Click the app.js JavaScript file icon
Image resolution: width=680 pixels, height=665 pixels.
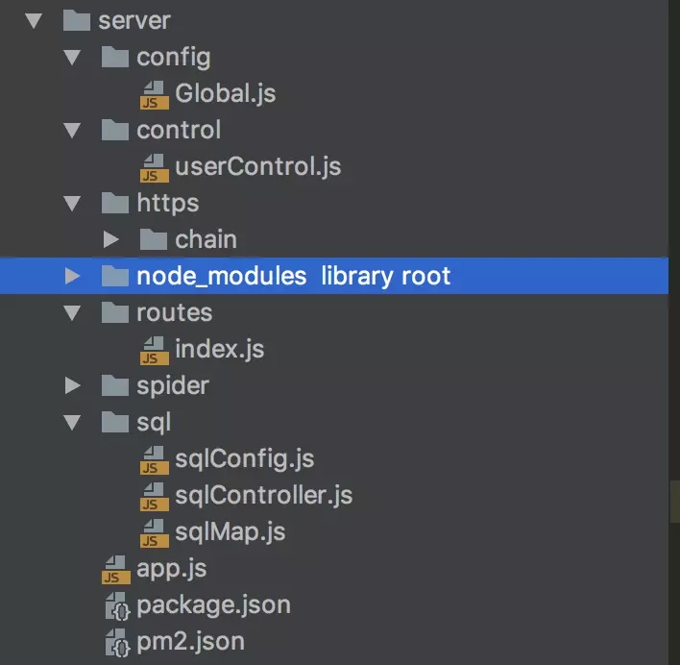(116, 570)
